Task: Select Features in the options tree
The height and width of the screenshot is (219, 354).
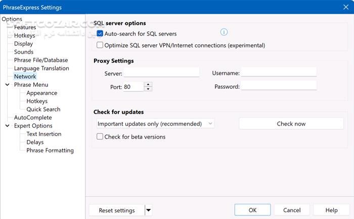Action: pos(25,27)
